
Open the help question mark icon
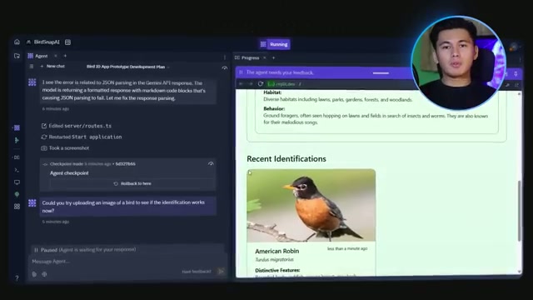[17, 277]
